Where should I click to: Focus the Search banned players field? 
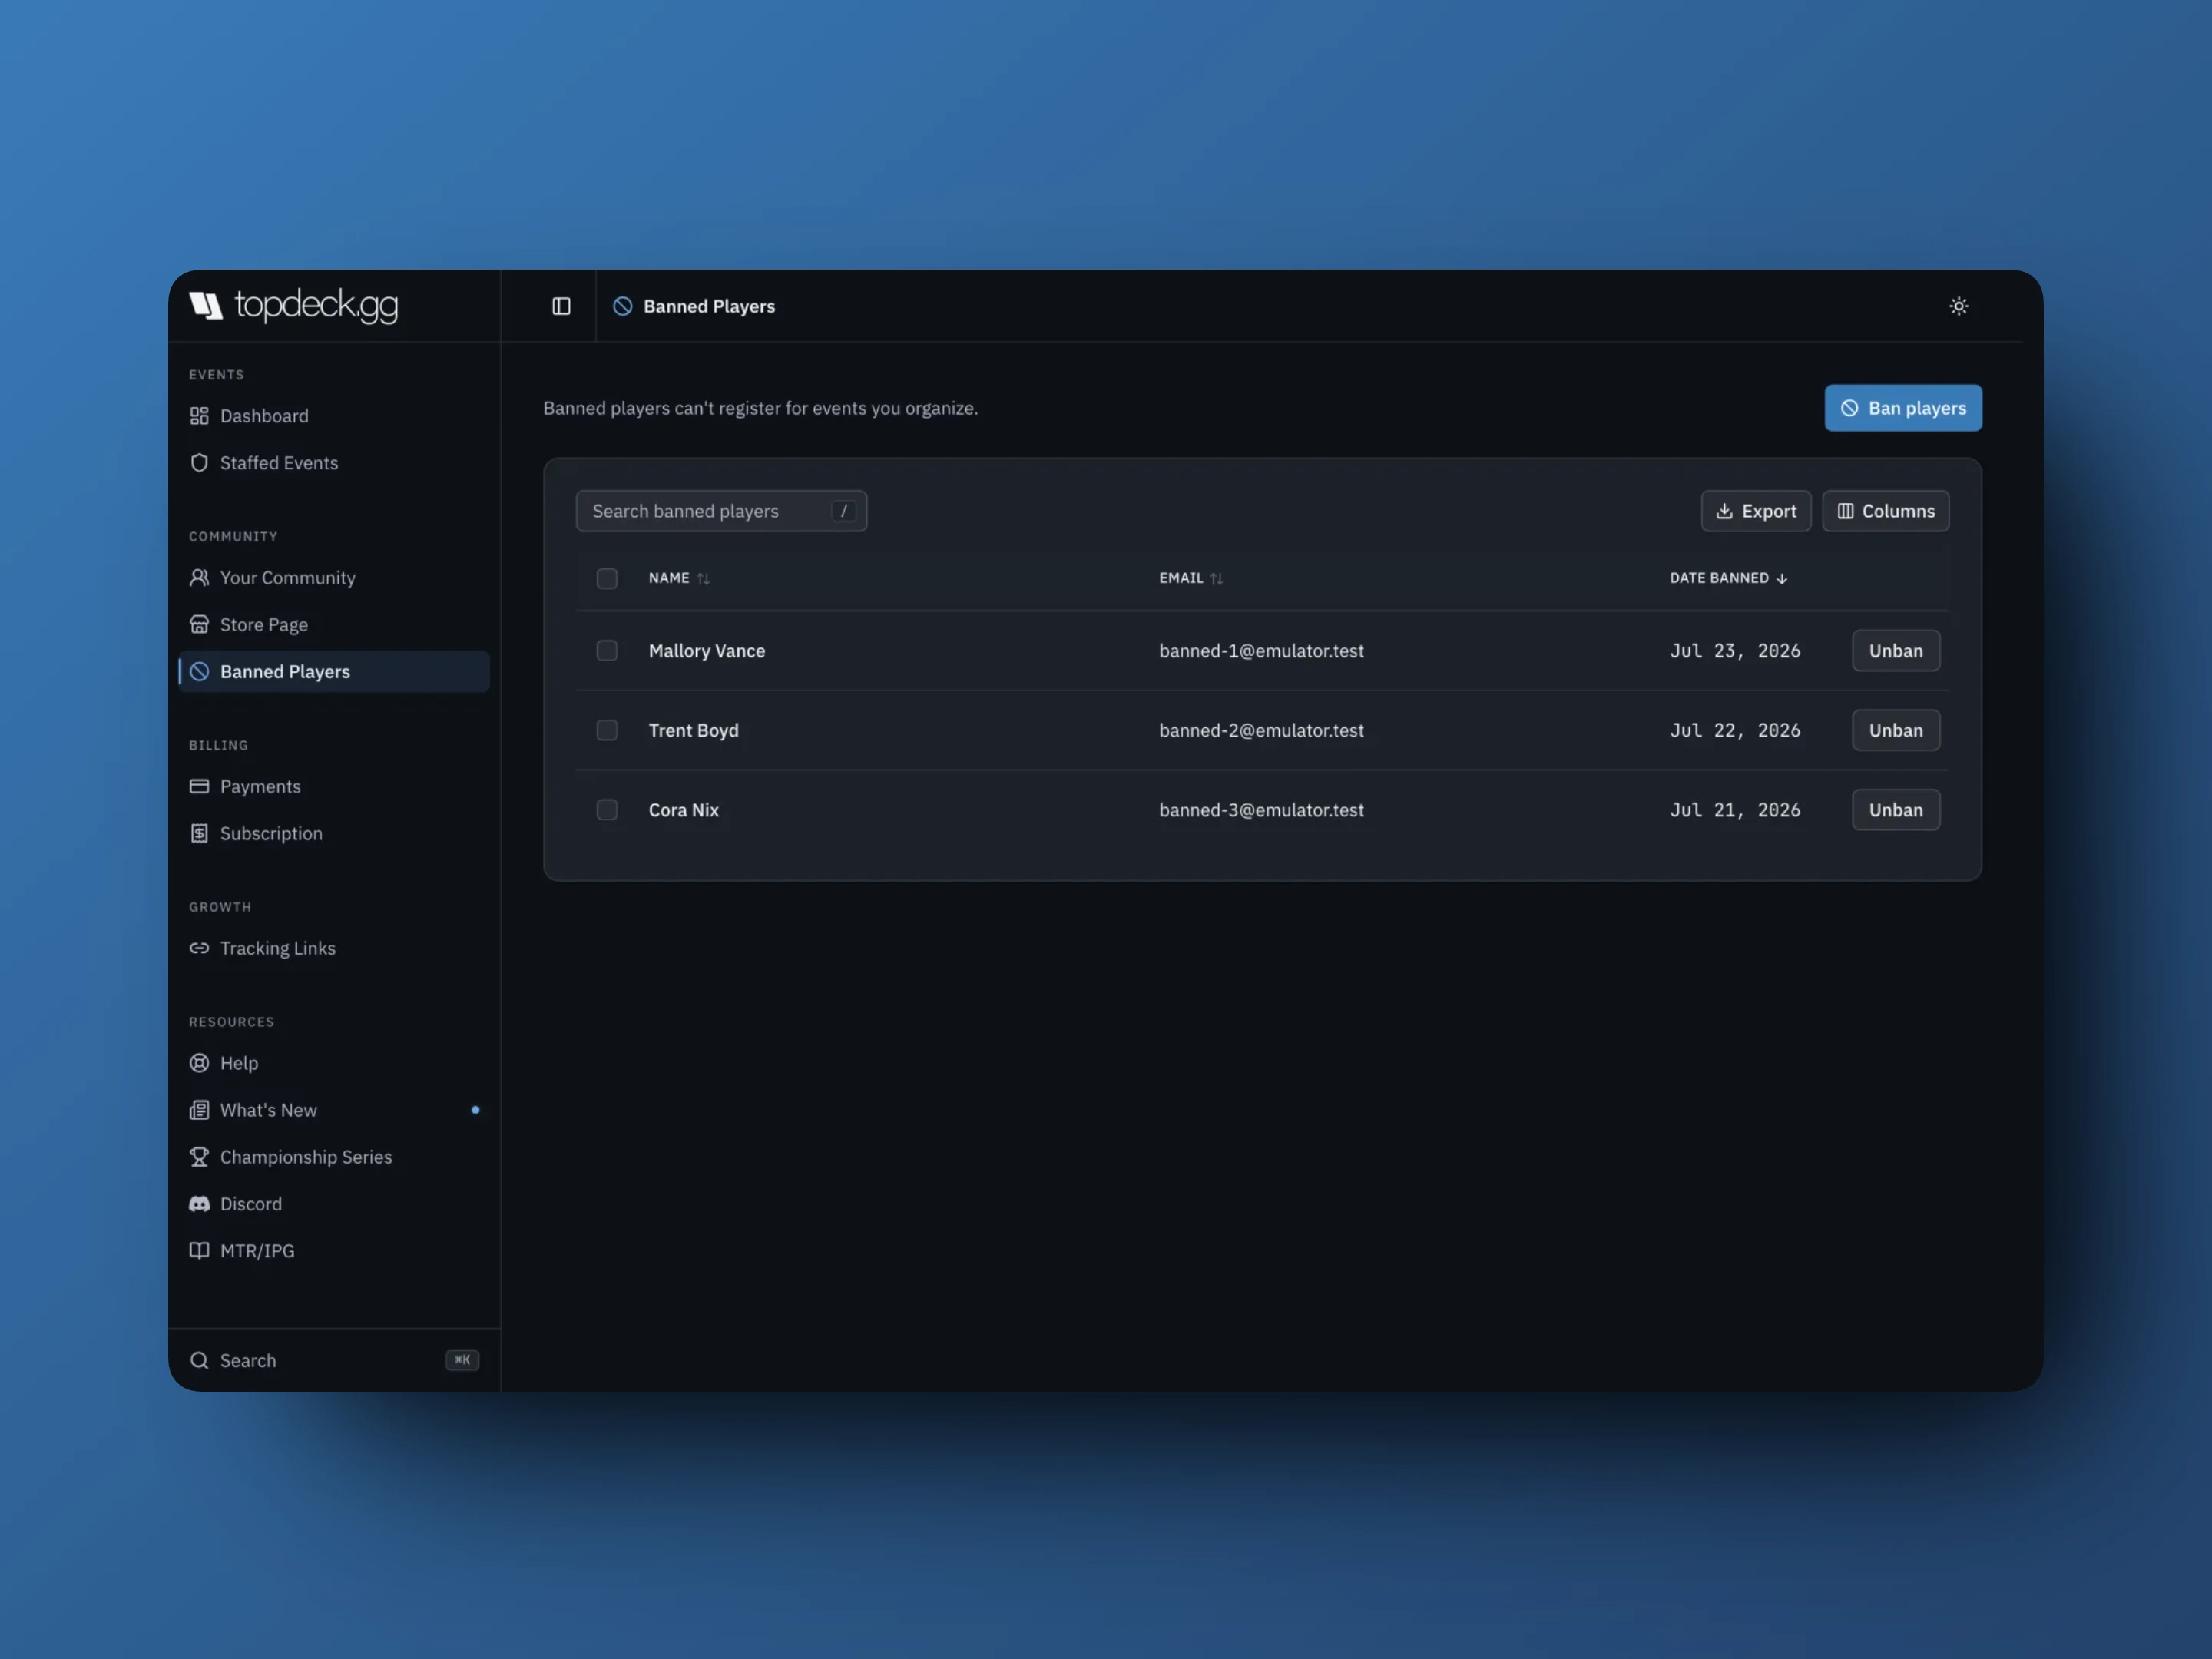click(721, 511)
